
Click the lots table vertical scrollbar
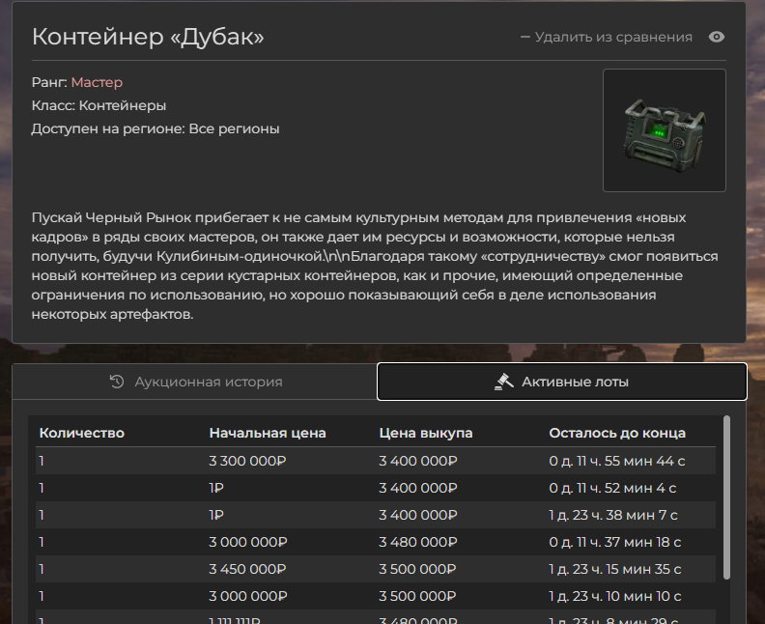[x=726, y=502]
